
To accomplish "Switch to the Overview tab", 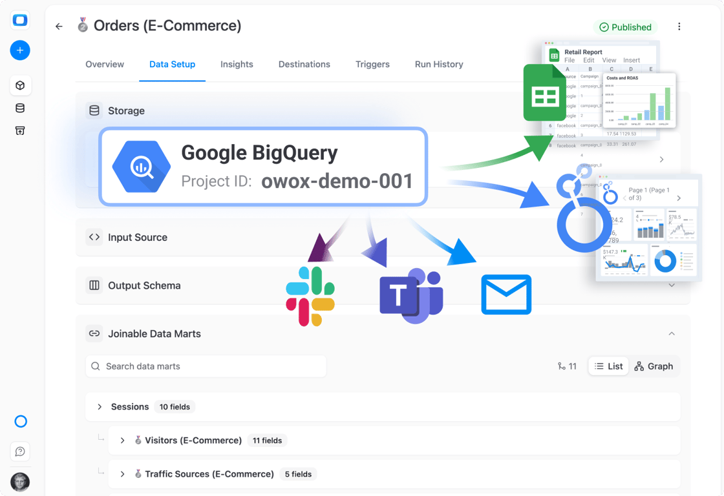I will click(x=105, y=64).
